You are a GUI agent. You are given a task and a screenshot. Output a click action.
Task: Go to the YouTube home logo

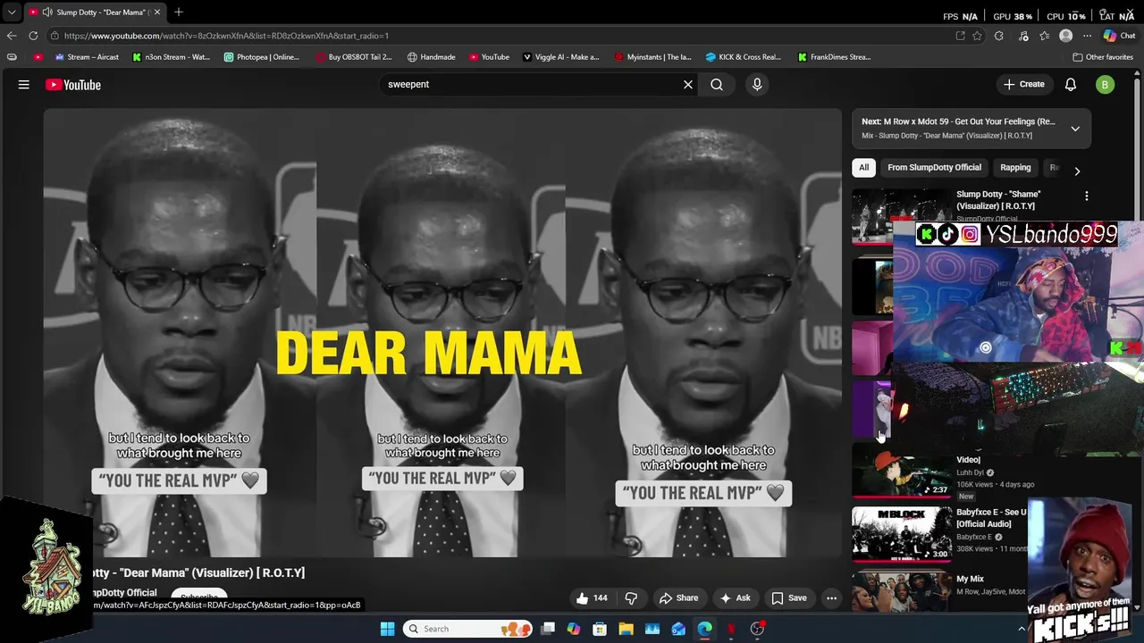coord(73,85)
